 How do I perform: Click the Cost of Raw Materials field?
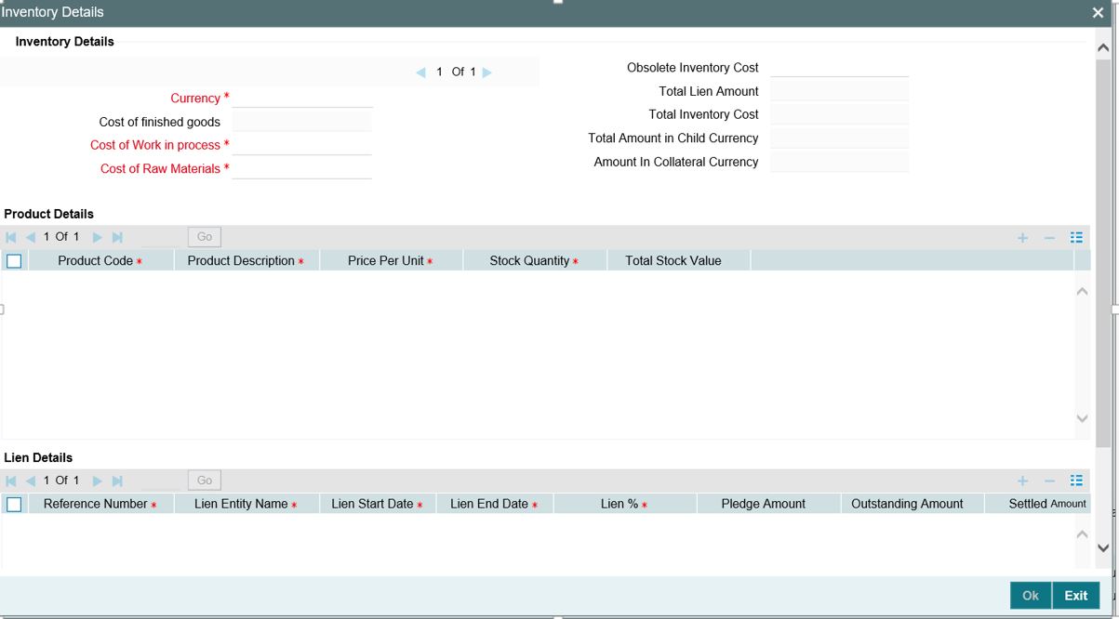point(302,168)
